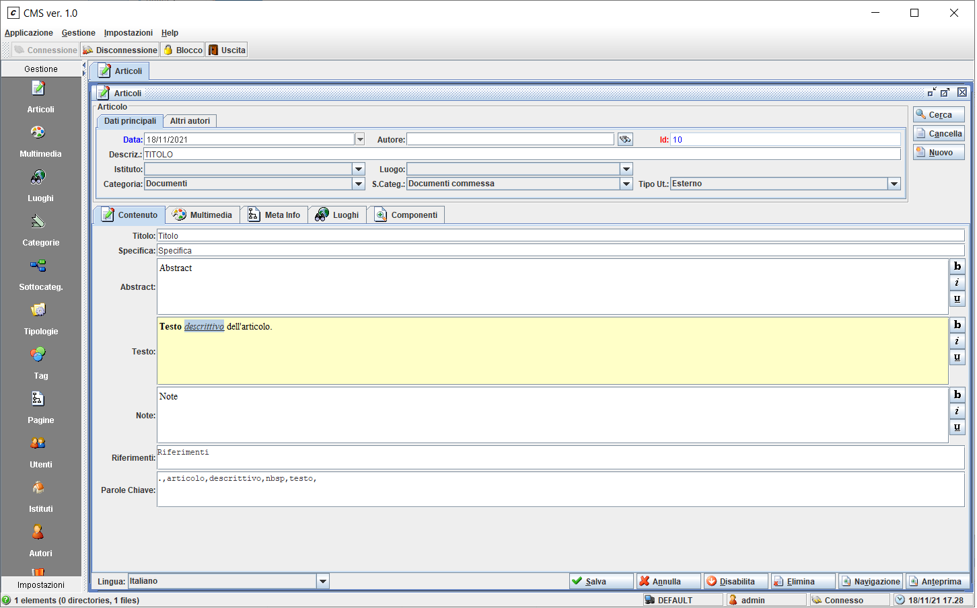Apply italic in the Abstract field
This screenshot has height=608, width=977.
(957, 282)
